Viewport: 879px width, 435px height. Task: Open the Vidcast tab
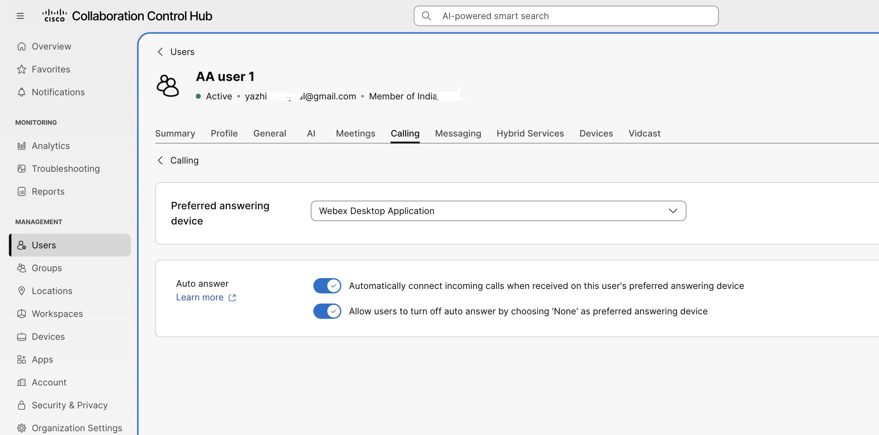(x=644, y=133)
